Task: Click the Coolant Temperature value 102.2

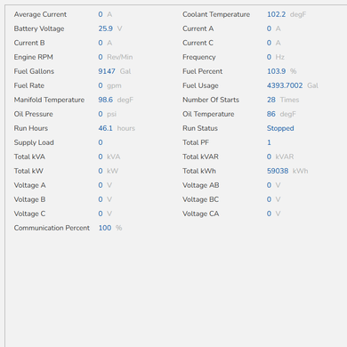Action: click(x=277, y=14)
